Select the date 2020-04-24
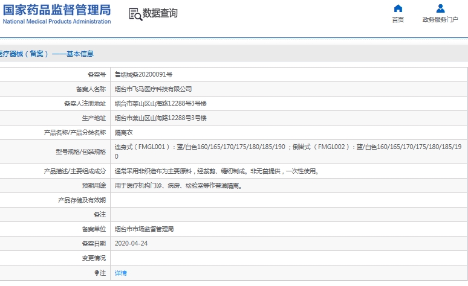The width and height of the screenshot is (468, 286). [131, 243]
